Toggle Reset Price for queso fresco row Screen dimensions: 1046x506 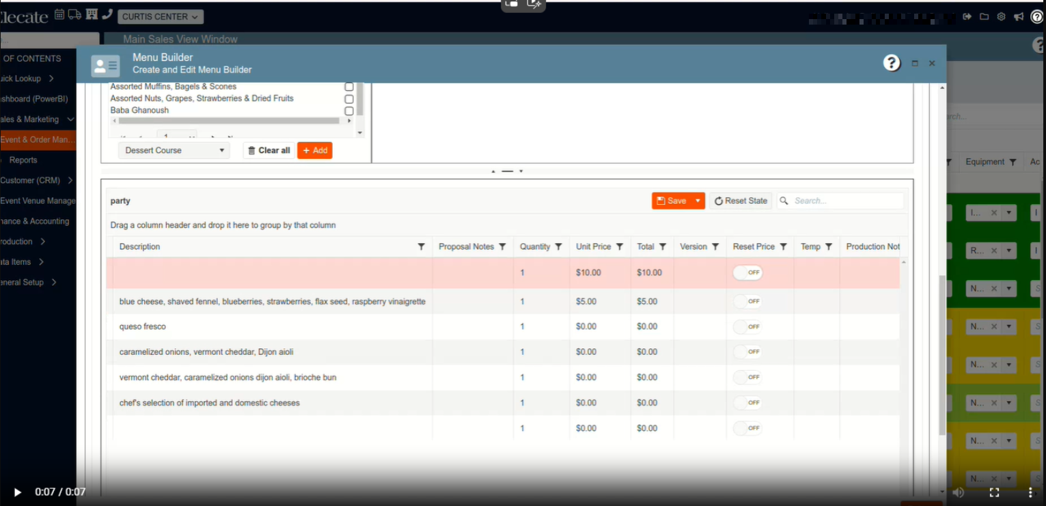[x=747, y=326]
